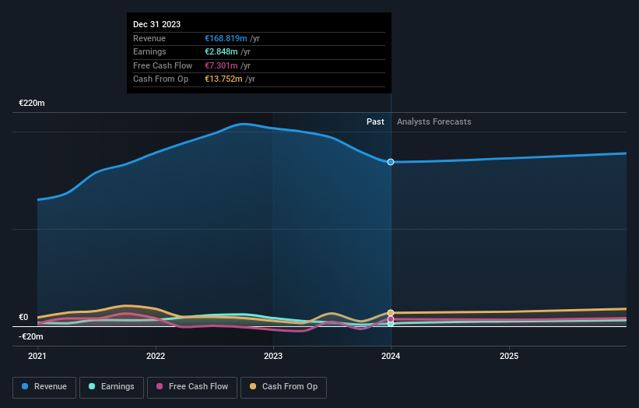Click the Past label on the chart

click(375, 121)
